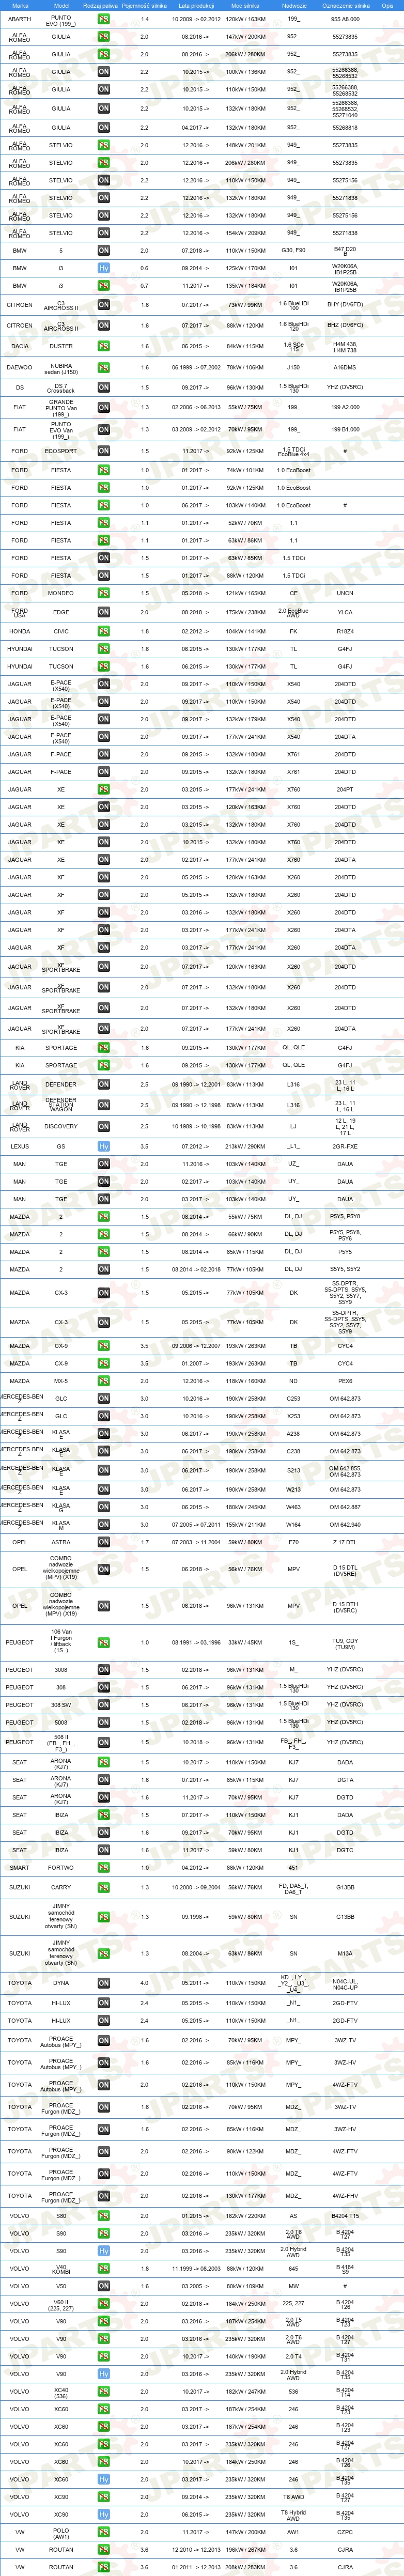Click the petrol icon in the SMART FORTWO row
404x2576 pixels.
[104, 1867]
